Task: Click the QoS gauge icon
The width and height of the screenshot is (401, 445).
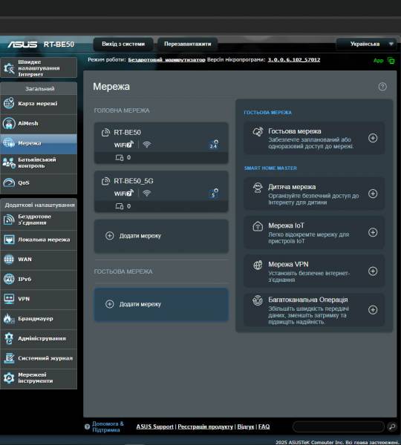Action: click(9, 182)
